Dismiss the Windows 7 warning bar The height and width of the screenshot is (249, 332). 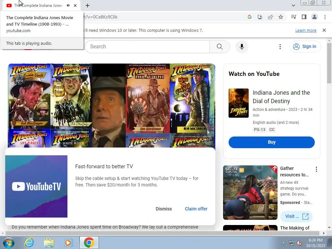[x=324, y=30]
